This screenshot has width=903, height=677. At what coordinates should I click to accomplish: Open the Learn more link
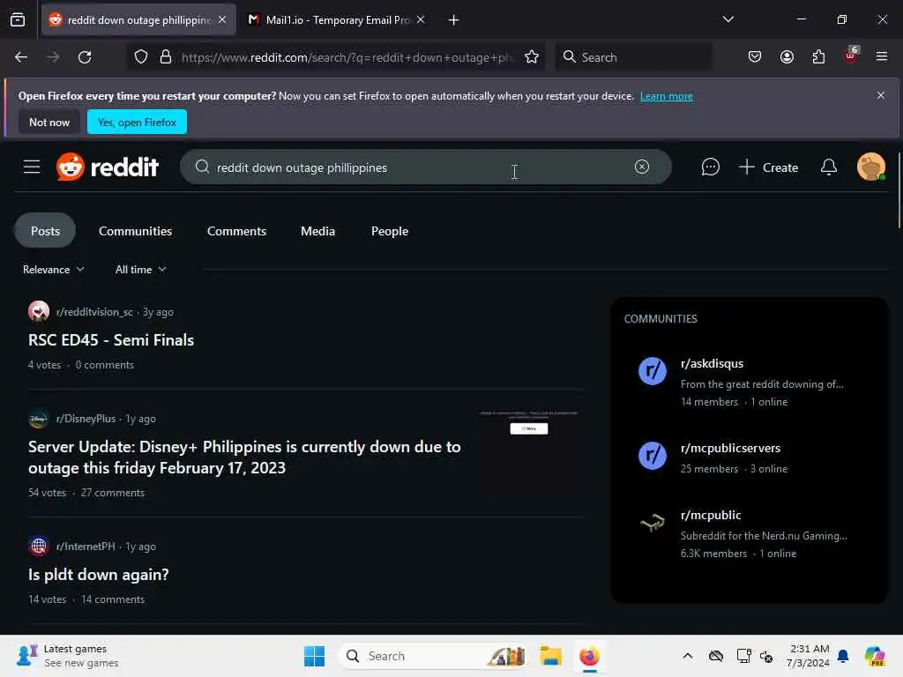coord(667,96)
